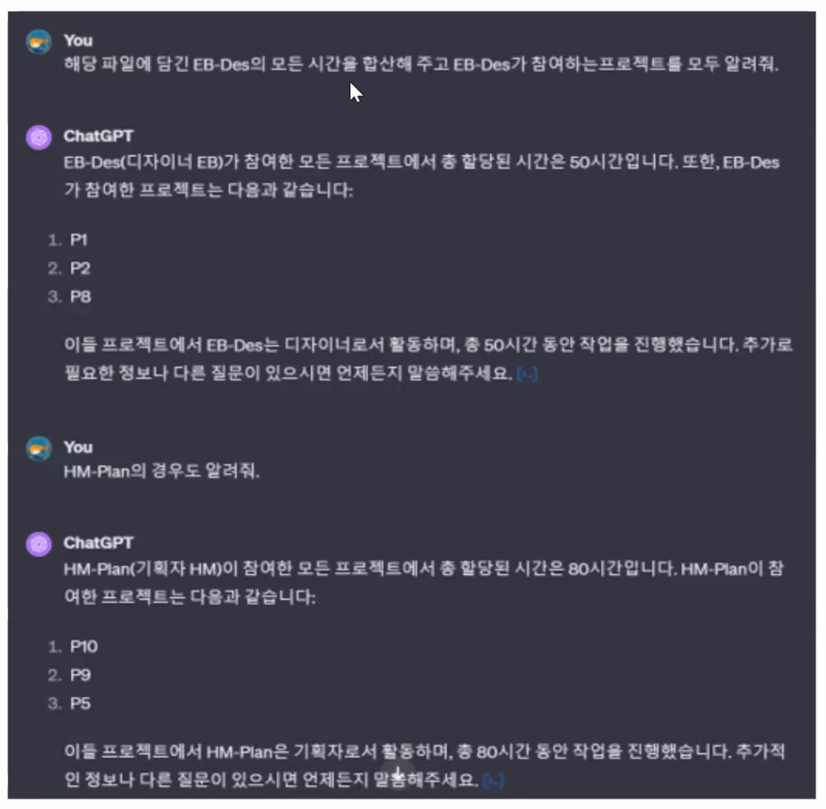Click list item P9 in the HM-Plan answer
The height and width of the screenshot is (809, 826).
(80, 675)
